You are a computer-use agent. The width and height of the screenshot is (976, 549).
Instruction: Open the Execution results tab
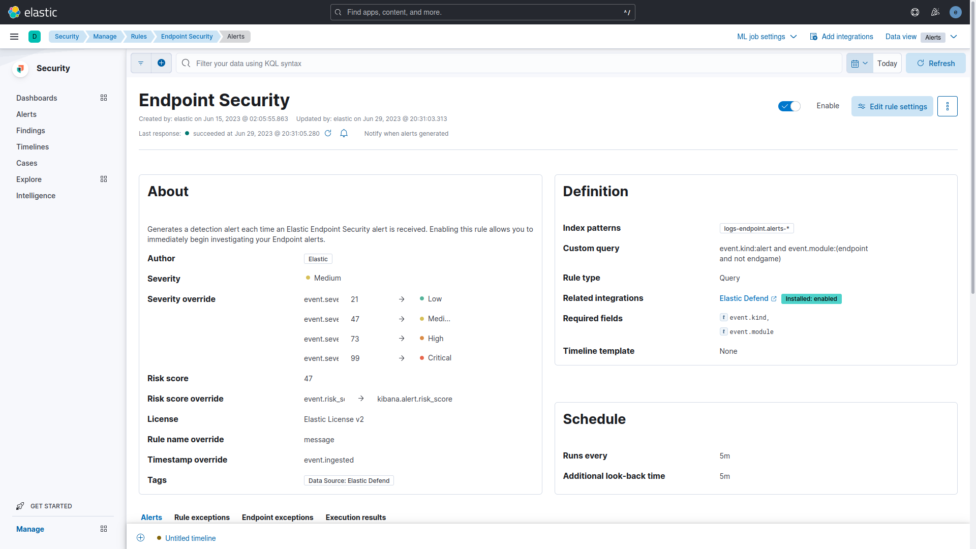[355, 517]
